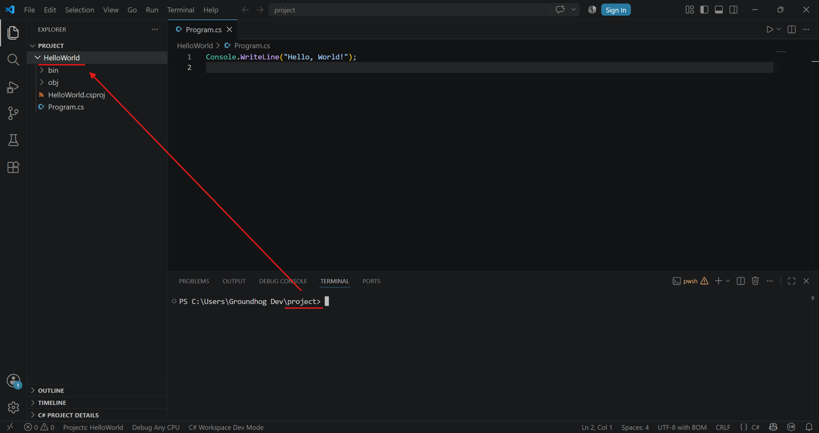Expand the obj folder

[42, 82]
